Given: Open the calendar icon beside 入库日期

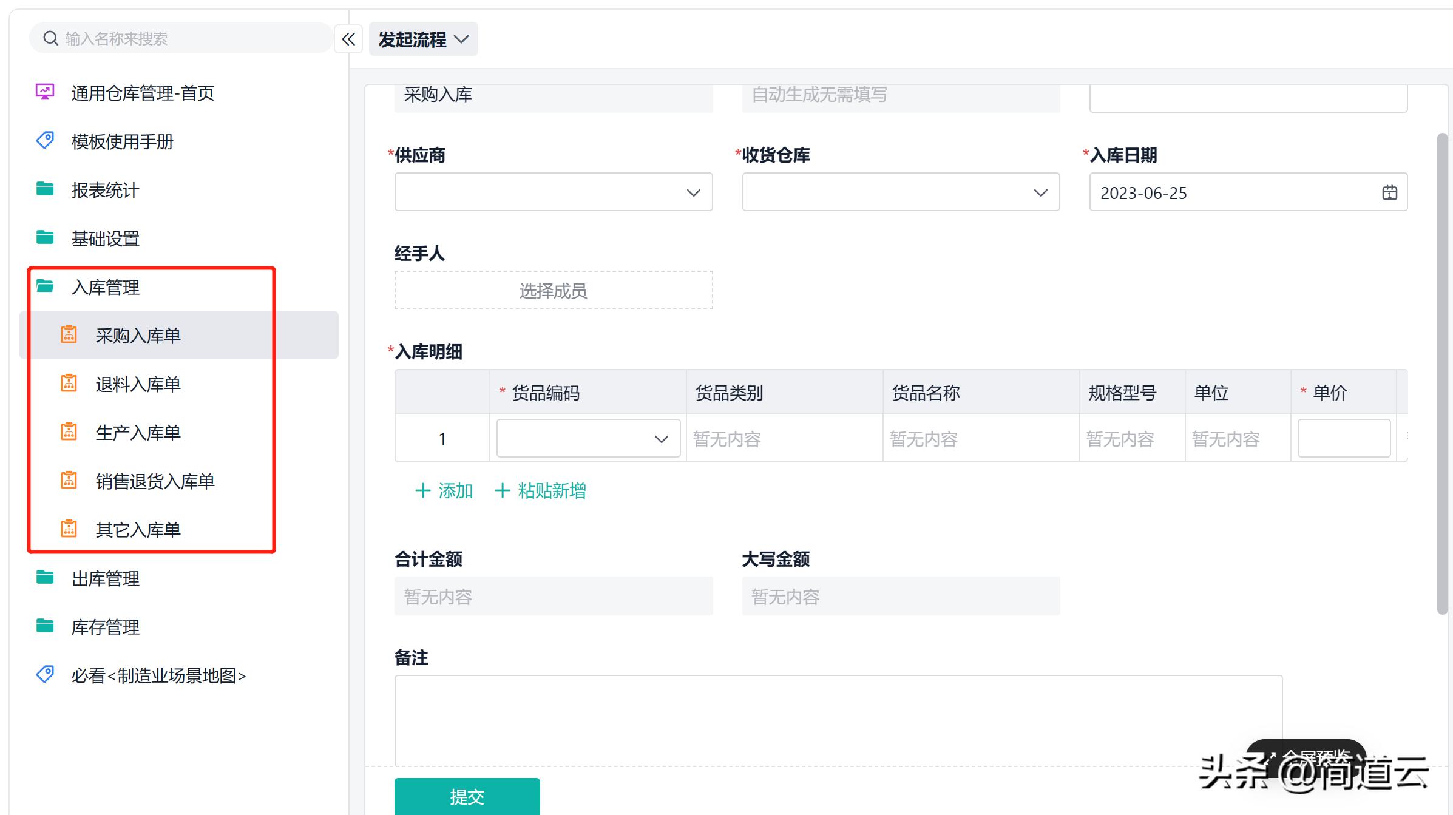Looking at the screenshot, I should pos(1389,192).
